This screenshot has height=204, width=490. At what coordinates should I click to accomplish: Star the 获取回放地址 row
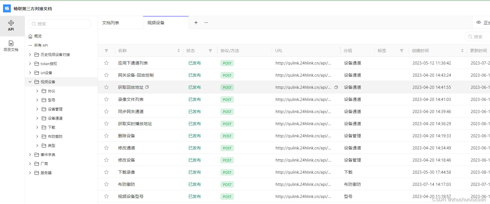(x=106, y=87)
